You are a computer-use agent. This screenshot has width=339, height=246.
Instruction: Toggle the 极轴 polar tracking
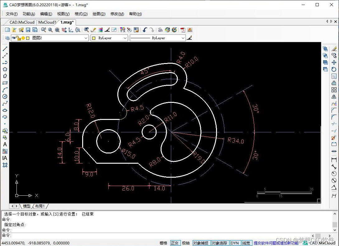point(186,243)
